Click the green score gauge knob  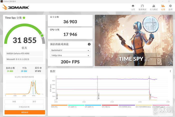click(x=42, y=36)
